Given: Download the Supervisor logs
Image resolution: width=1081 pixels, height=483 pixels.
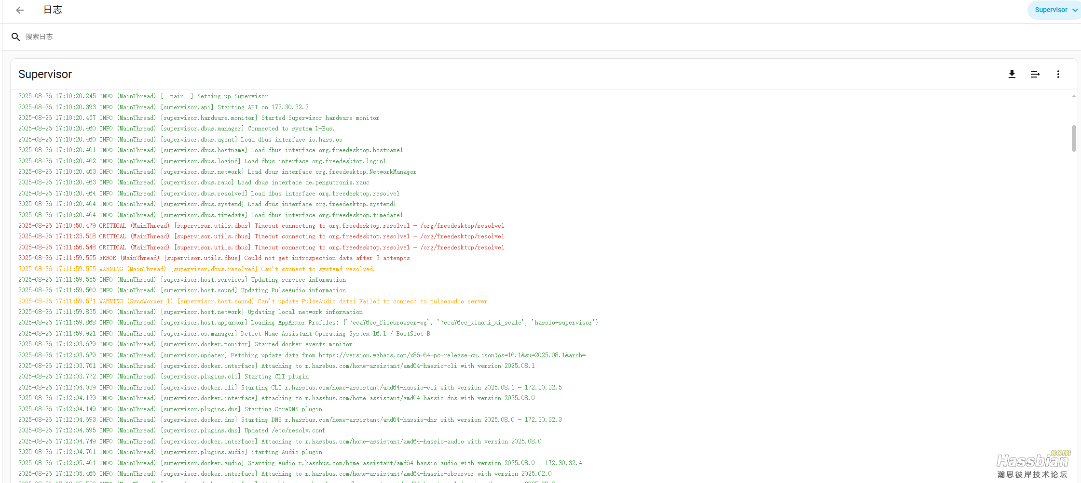Looking at the screenshot, I should point(1012,74).
